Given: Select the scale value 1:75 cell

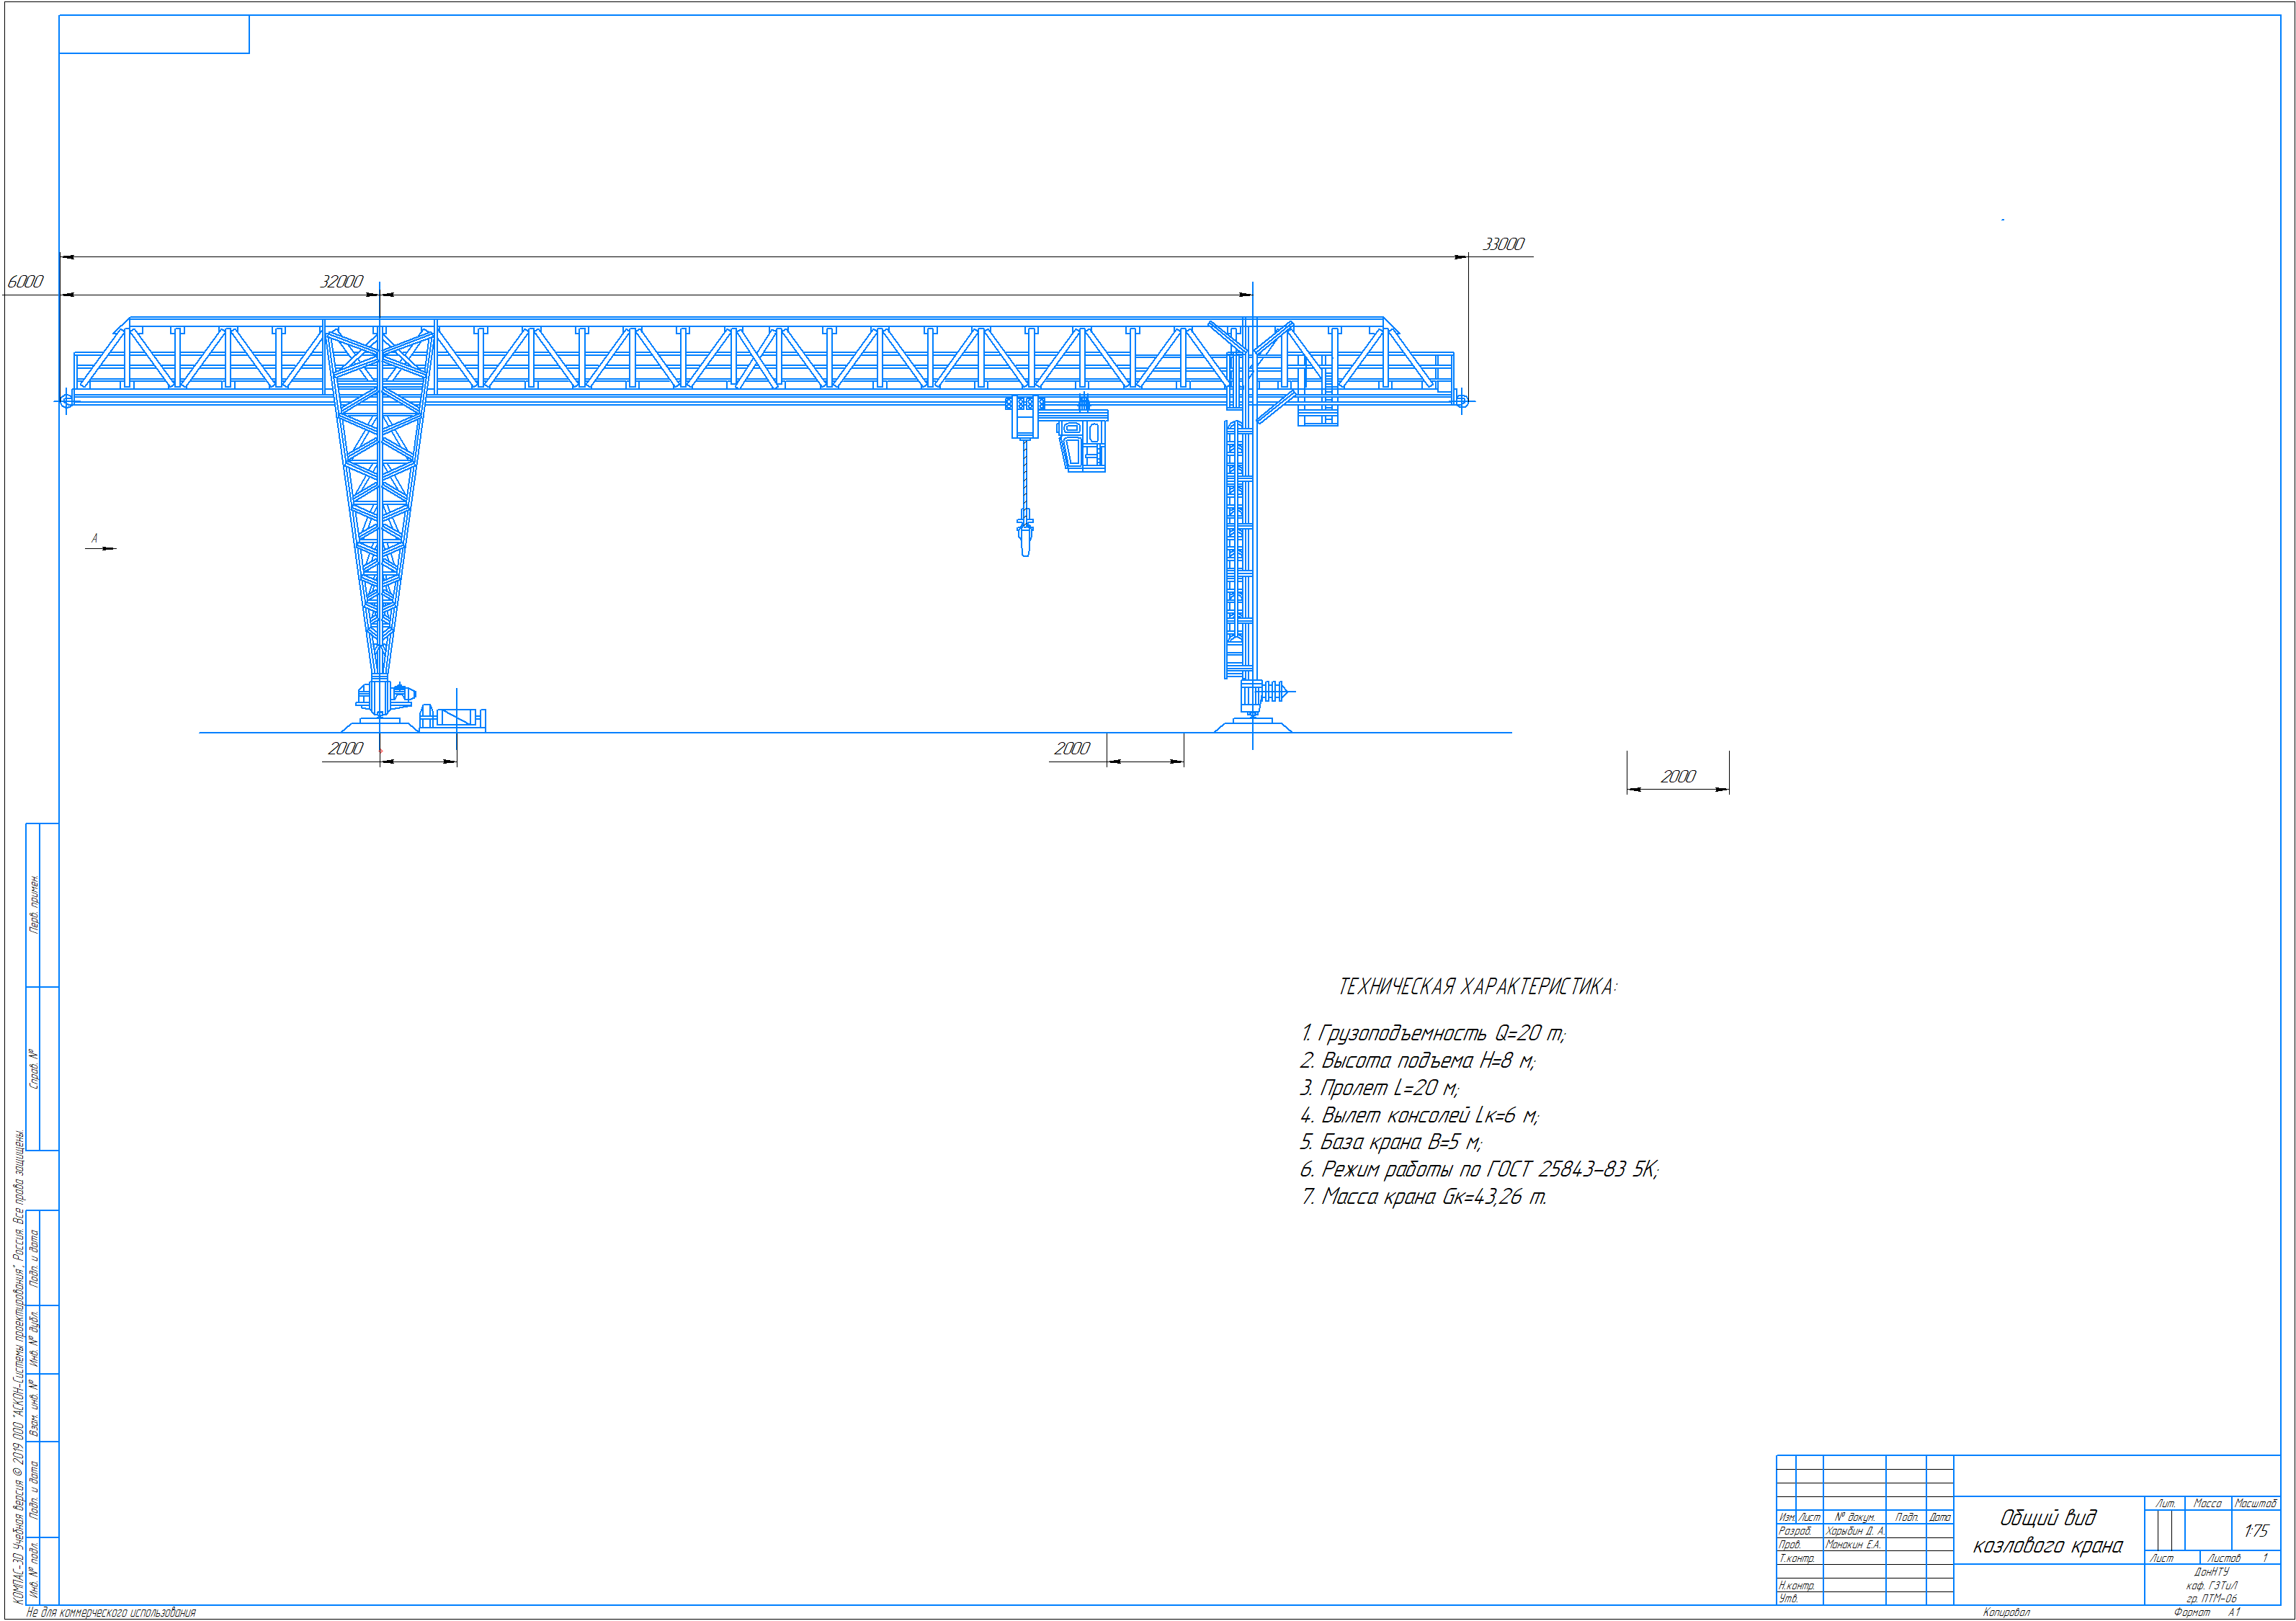Looking at the screenshot, I should tap(2256, 1531).
